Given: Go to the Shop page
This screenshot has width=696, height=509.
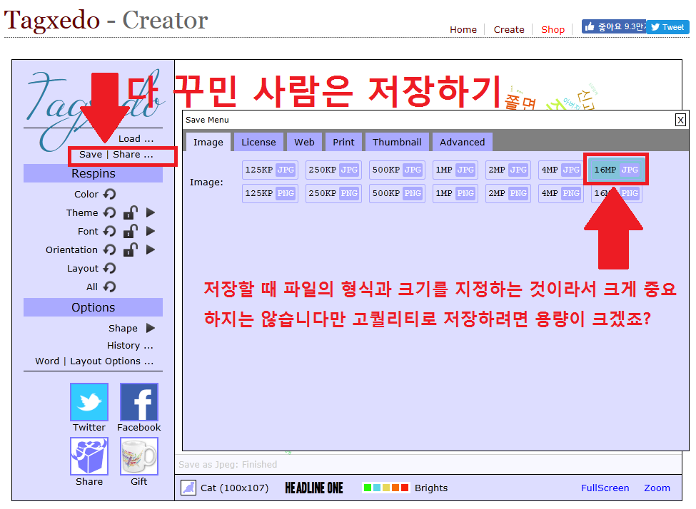Looking at the screenshot, I should pos(553,29).
